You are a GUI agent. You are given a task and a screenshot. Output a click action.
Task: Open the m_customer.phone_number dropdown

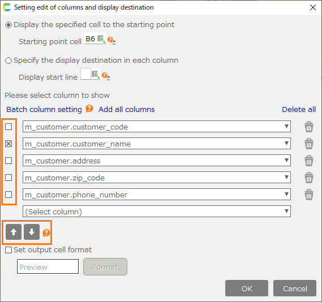point(157,195)
